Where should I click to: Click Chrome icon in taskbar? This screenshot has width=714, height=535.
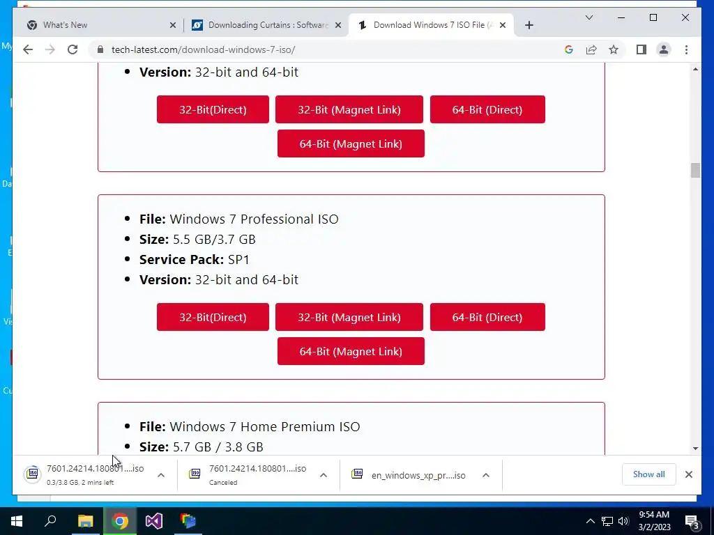pos(120,521)
